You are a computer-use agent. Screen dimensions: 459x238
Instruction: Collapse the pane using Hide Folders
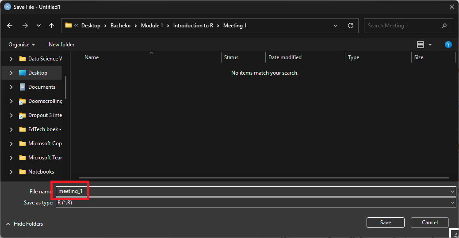tap(25, 224)
